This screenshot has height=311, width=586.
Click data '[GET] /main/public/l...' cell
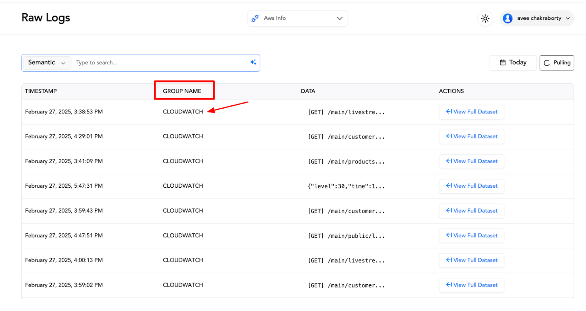tap(346, 236)
